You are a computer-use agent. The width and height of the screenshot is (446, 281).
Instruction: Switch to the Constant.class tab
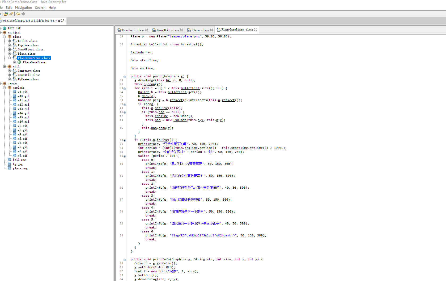click(x=133, y=30)
